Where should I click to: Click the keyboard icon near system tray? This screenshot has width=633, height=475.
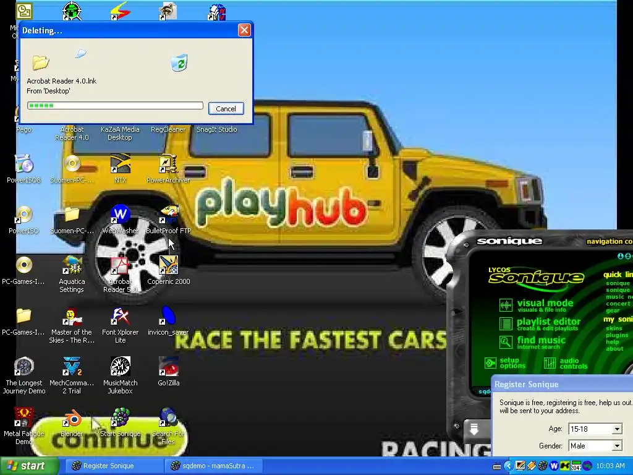[x=497, y=466]
